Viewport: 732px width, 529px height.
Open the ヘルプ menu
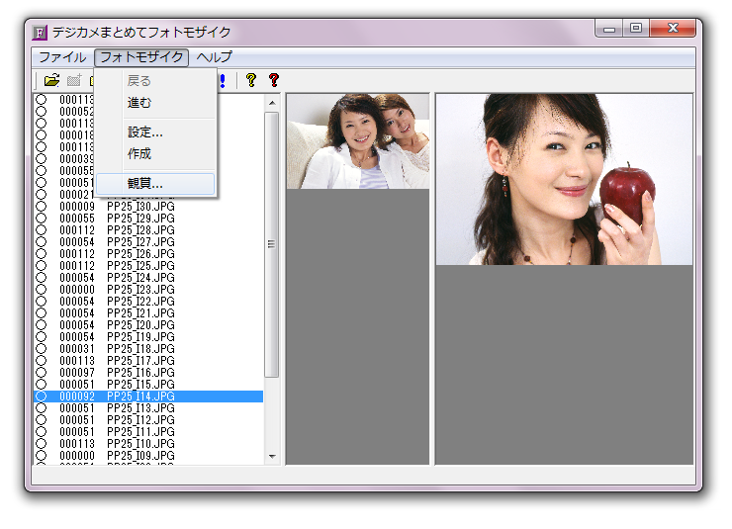[215, 57]
